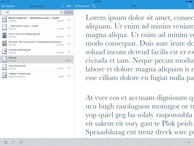
Task: Download how to train your dragon cloud icon
Action: 69,35
